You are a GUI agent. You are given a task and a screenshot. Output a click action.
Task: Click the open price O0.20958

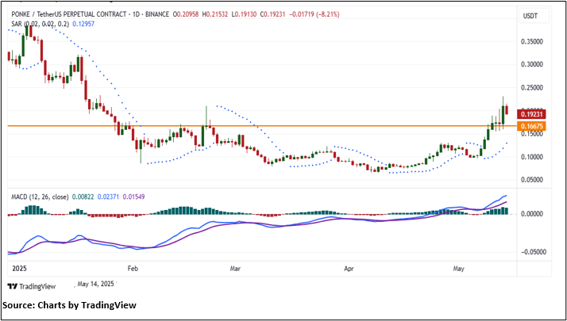tap(186, 14)
